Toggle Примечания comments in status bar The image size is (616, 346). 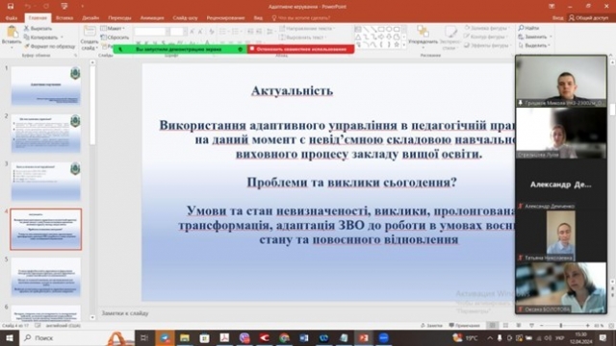464,326
